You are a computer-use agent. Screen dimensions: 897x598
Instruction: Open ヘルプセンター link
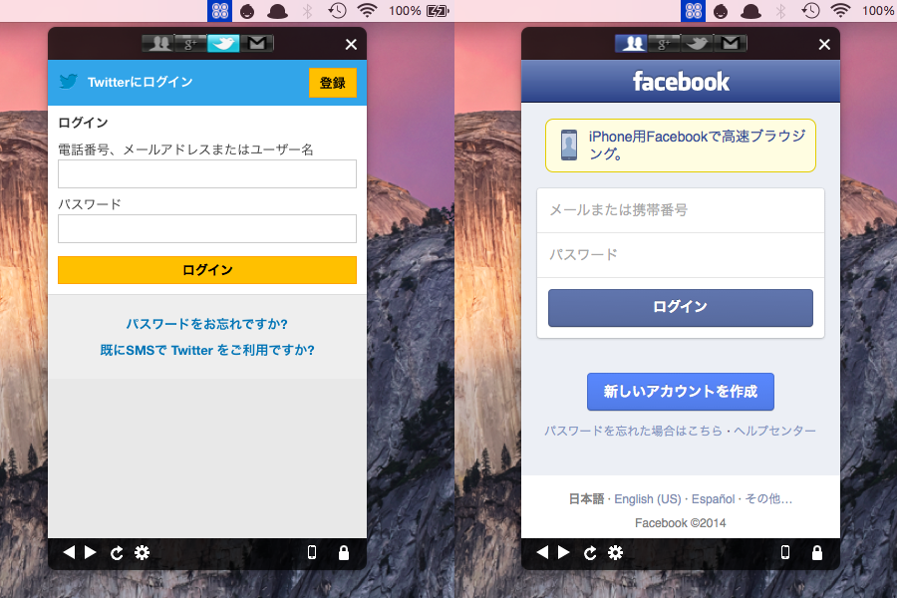[x=775, y=431]
